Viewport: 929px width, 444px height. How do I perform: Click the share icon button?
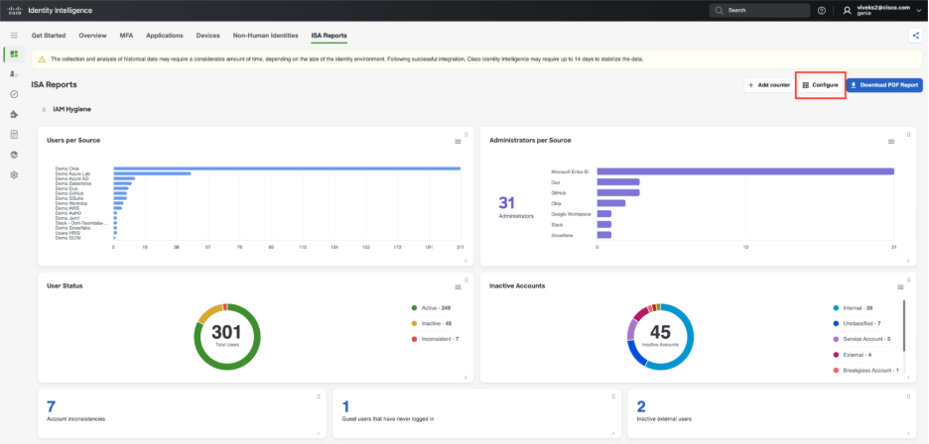pos(914,35)
